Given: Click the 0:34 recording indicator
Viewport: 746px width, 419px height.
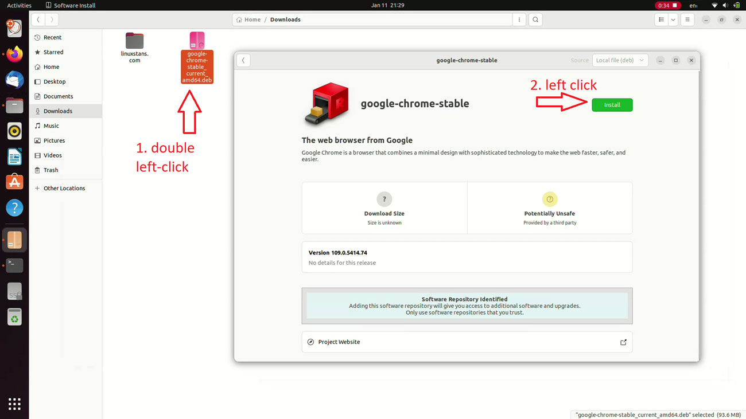Looking at the screenshot, I should 668,5.
